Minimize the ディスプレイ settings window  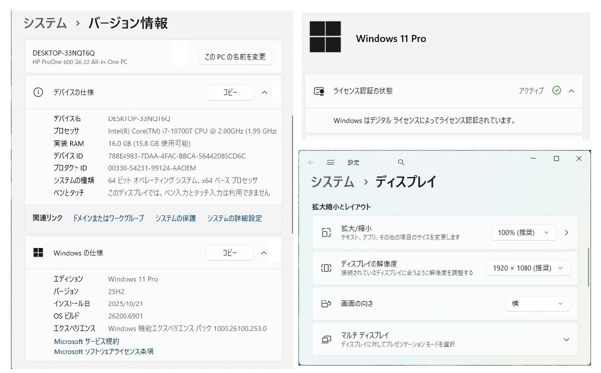coord(534,158)
